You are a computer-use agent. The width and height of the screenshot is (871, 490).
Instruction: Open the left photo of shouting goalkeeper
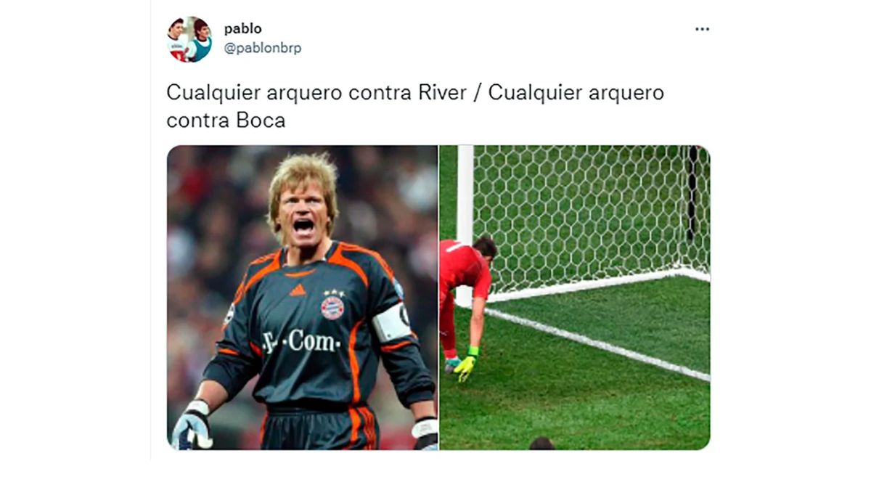(x=302, y=298)
